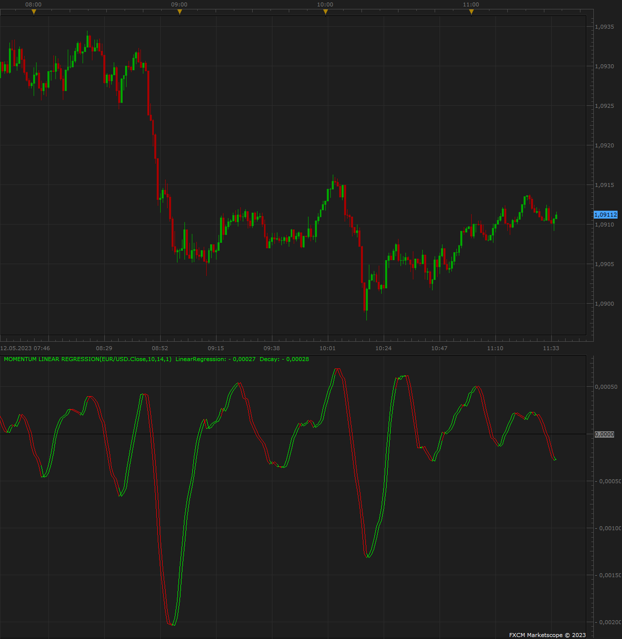Click the 11:00 hour marker triangle
Screen dimensions: 622x639
point(471,12)
